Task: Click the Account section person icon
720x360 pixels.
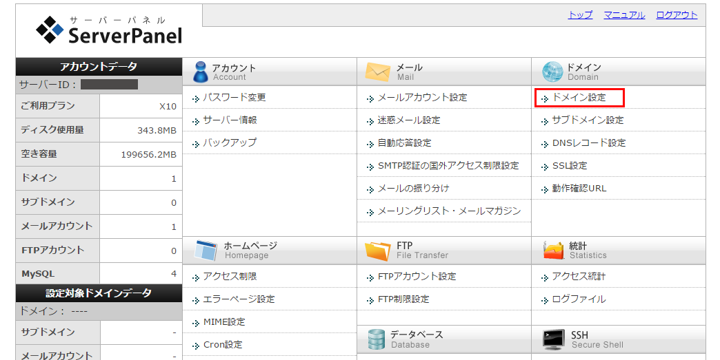Action: 200,72
